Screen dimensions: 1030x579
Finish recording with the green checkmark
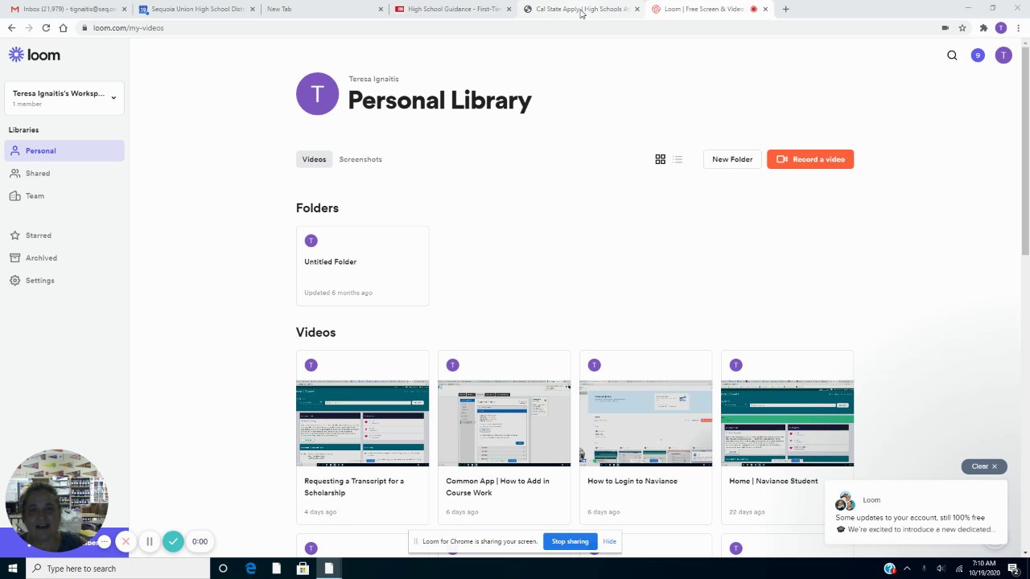click(173, 541)
